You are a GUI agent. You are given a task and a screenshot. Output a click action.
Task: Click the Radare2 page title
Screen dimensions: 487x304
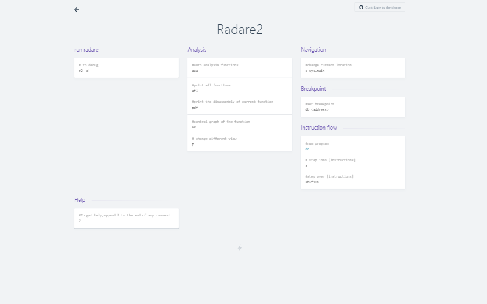tap(240, 29)
